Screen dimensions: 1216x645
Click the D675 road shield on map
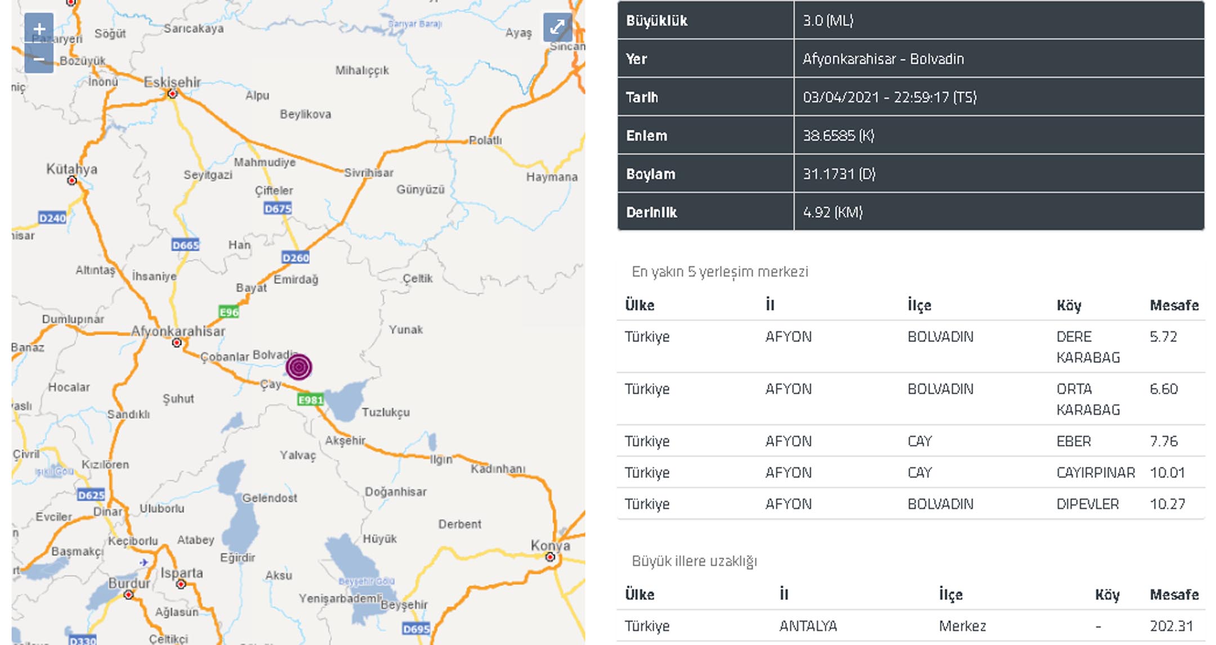[x=278, y=209]
